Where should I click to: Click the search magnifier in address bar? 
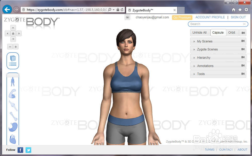click(x=110, y=10)
